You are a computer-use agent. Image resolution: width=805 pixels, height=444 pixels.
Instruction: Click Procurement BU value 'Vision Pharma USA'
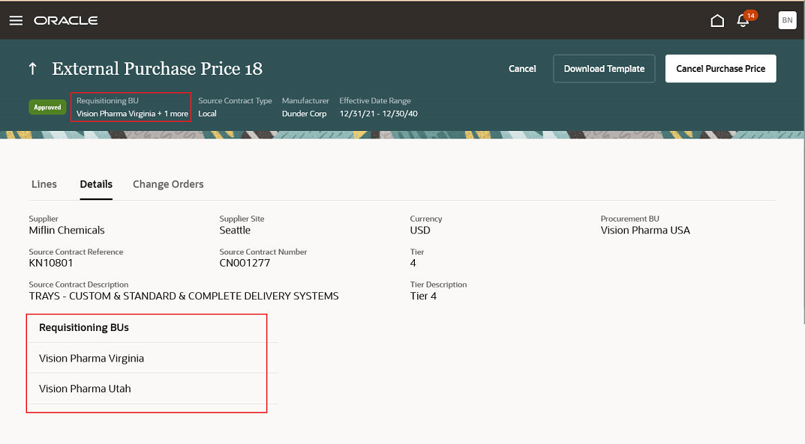645,231
